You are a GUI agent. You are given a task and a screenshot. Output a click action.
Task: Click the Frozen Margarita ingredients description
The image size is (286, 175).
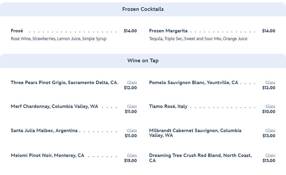pos(198,39)
